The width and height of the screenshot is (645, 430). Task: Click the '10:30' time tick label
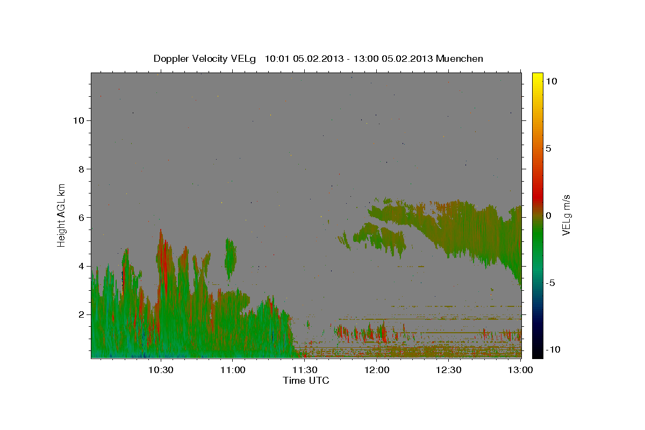point(161,370)
